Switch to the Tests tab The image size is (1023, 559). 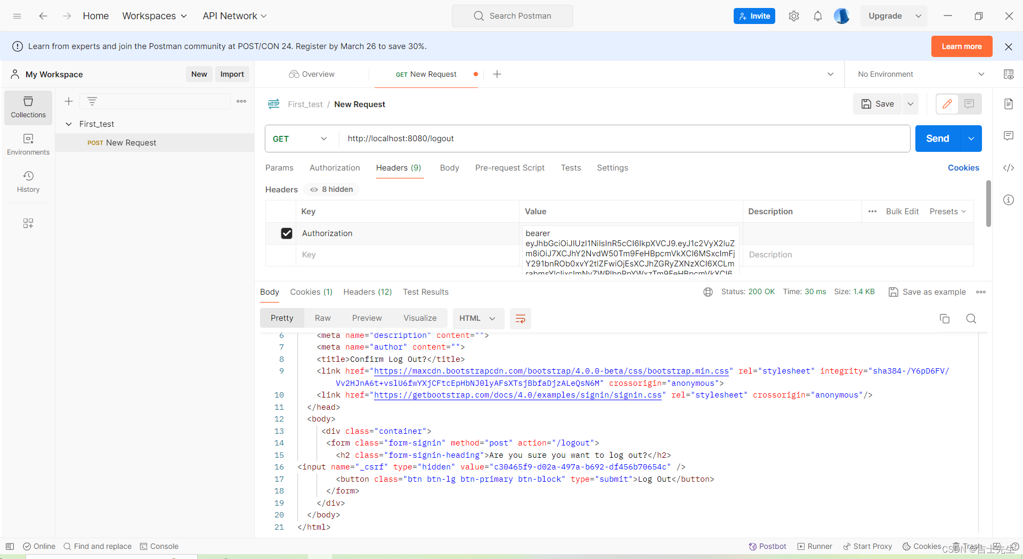[571, 168]
